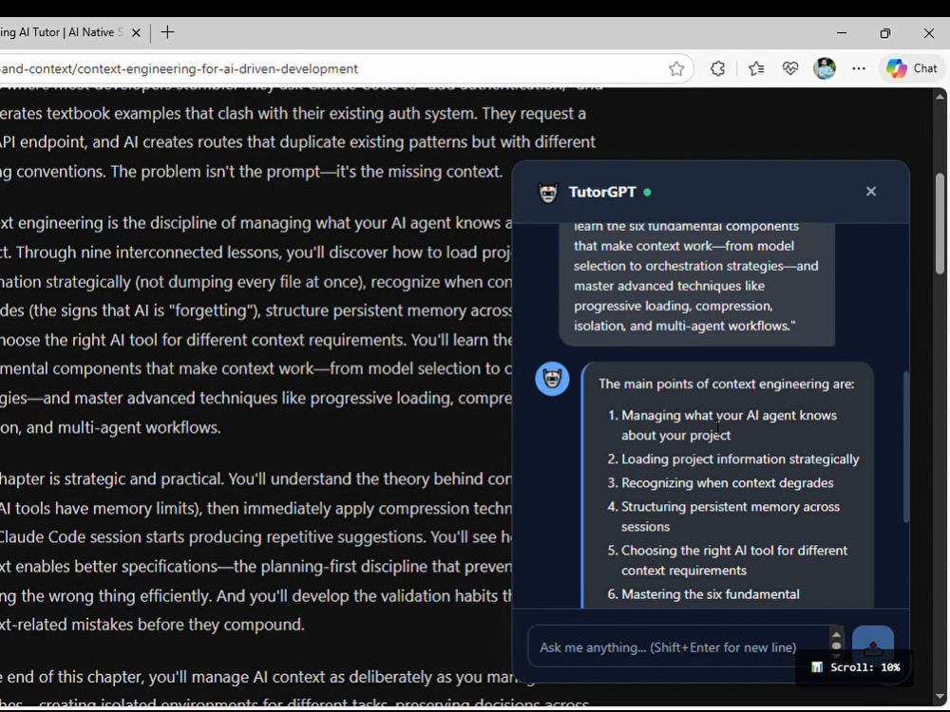This screenshot has width=950, height=712.
Task: Click the address bar URL
Action: pyautogui.click(x=180, y=69)
